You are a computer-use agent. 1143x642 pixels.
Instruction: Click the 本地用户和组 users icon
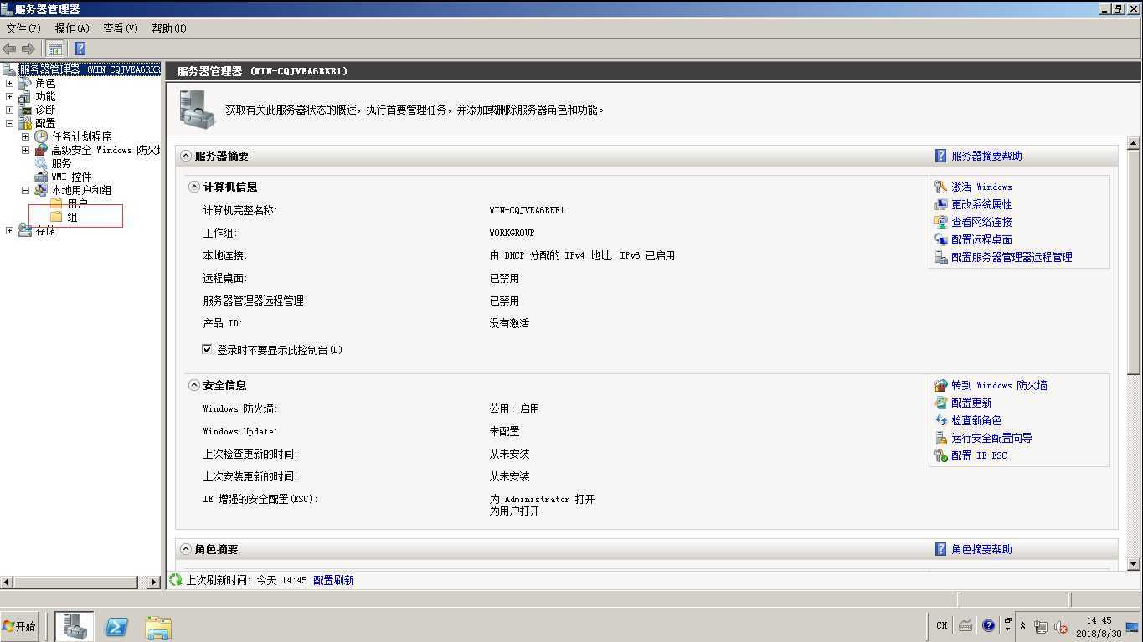pos(41,190)
